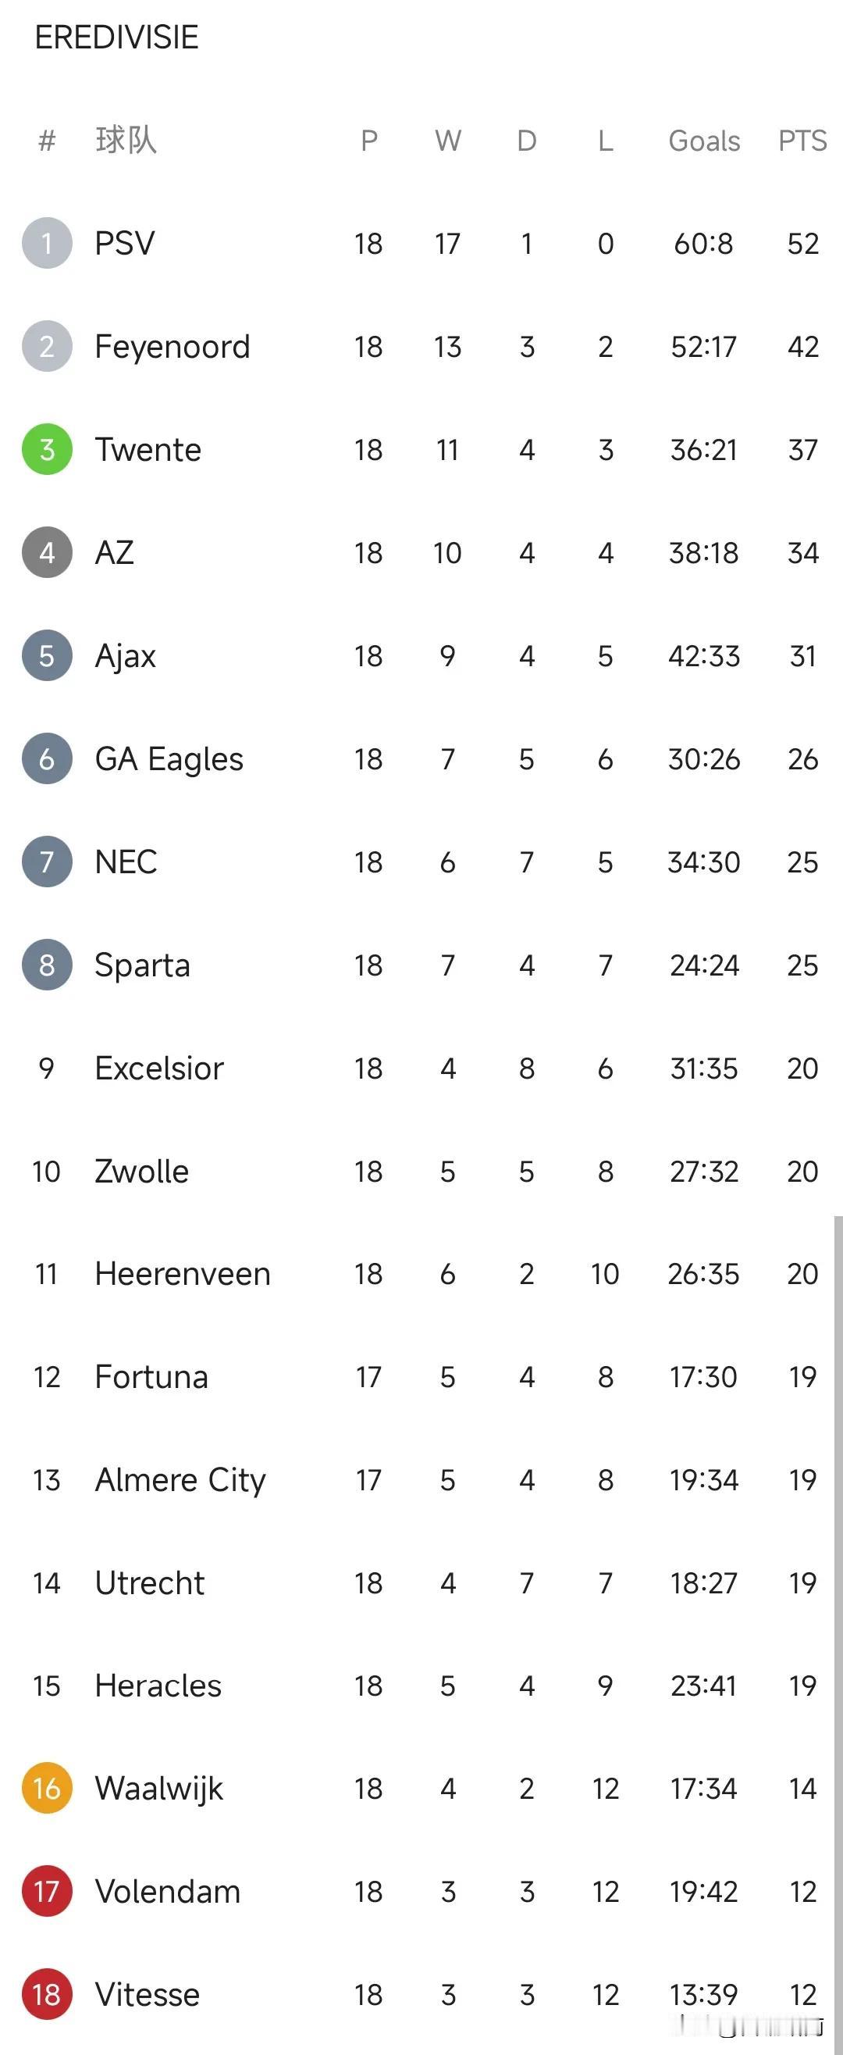Click the rank 8 badge beside Sparta

tap(47, 965)
